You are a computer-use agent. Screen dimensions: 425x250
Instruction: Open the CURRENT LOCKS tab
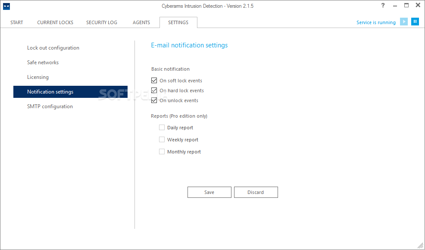[55, 22]
